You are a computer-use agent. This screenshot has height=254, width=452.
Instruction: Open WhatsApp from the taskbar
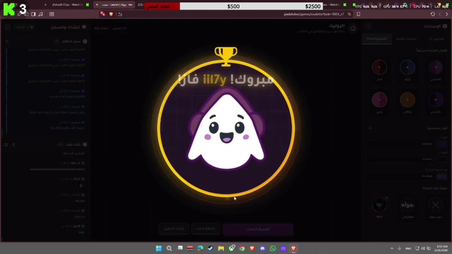click(273, 248)
